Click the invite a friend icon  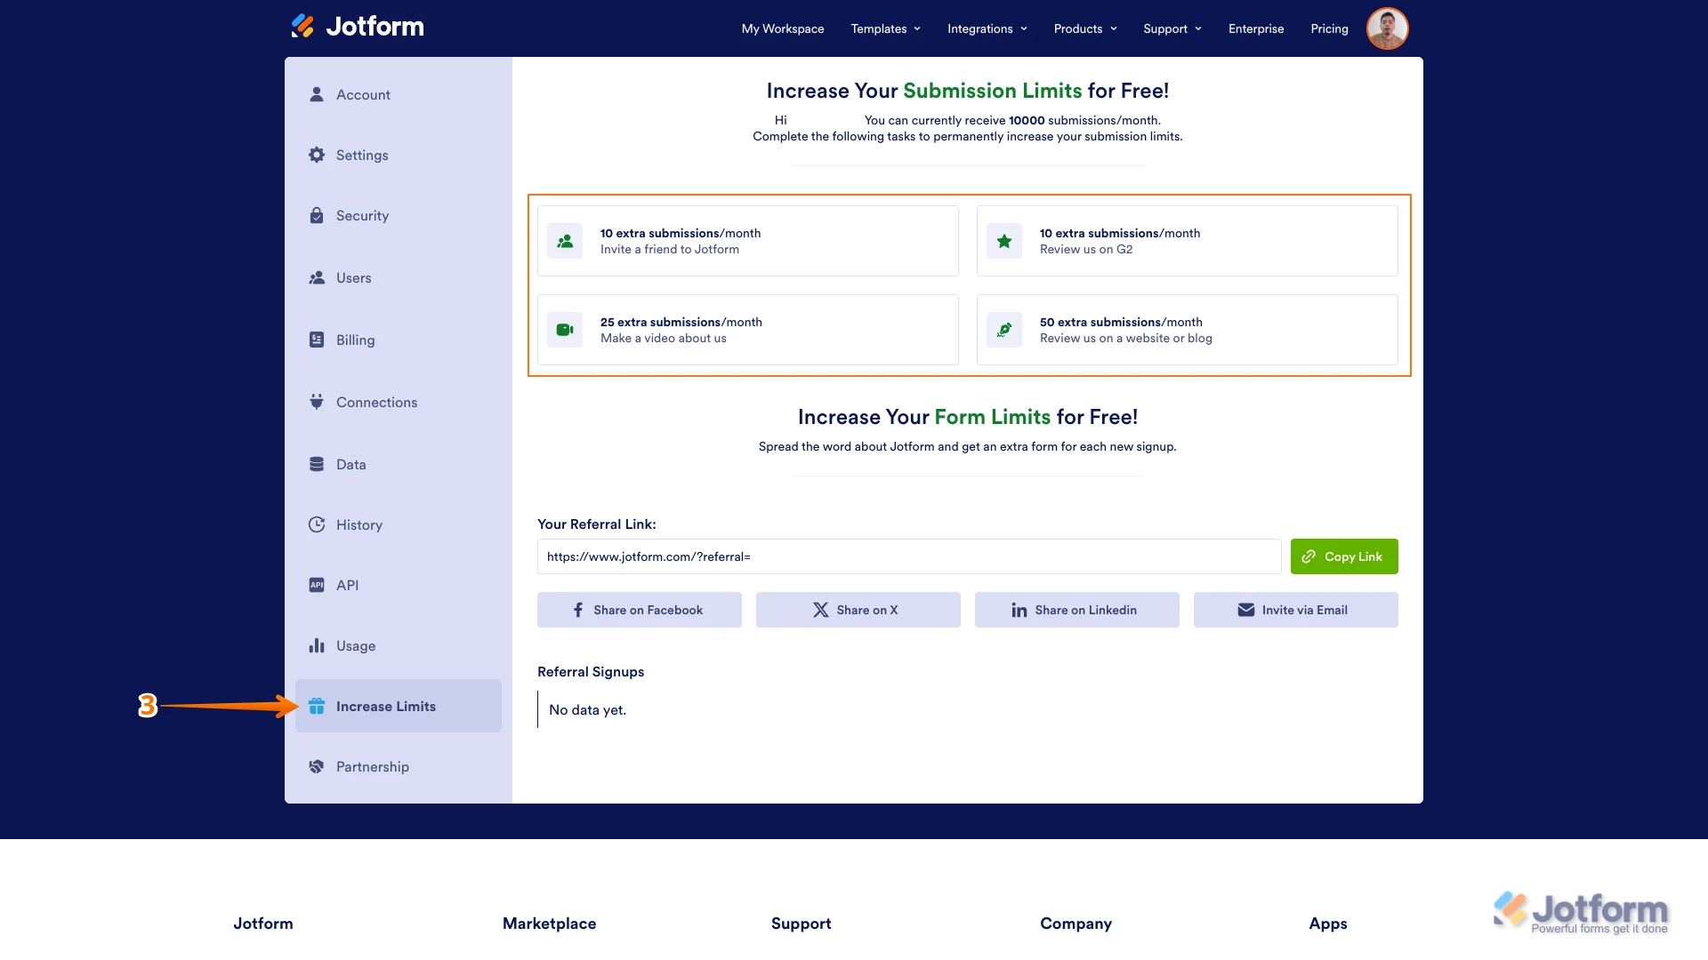point(565,241)
